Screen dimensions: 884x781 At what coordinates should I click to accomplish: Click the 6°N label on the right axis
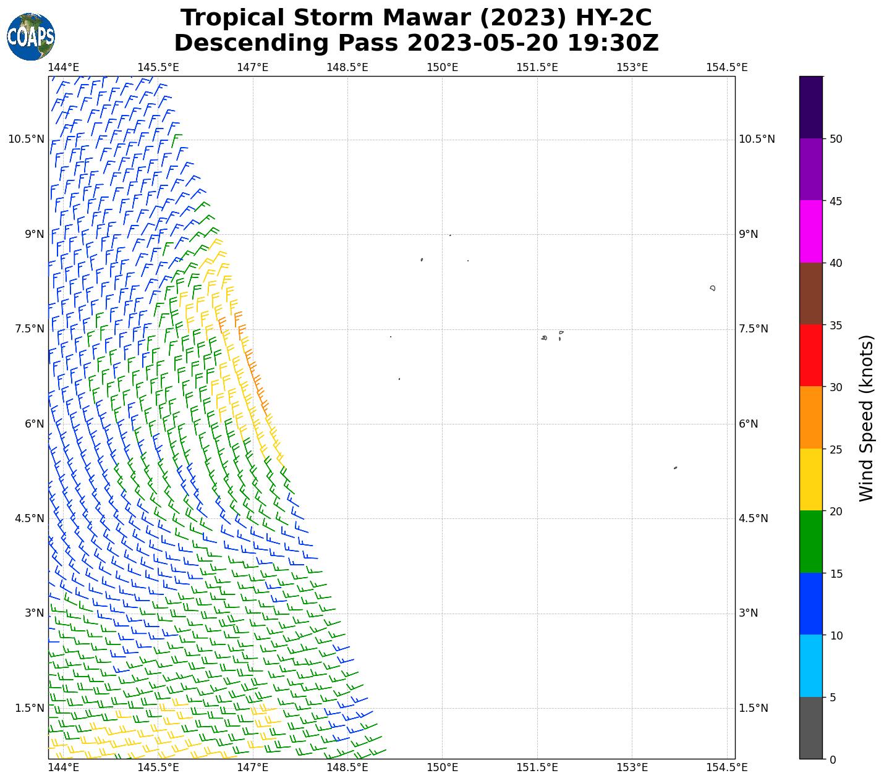coord(749,424)
